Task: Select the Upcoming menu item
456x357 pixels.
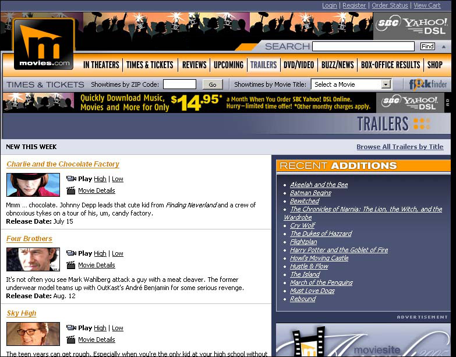Action: [x=228, y=65]
